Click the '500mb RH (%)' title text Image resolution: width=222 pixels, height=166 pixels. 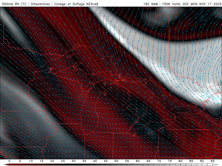(x=14, y=4)
